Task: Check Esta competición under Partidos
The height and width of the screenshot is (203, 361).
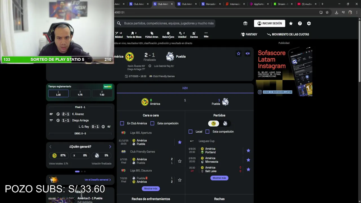Action: [x=208, y=132]
